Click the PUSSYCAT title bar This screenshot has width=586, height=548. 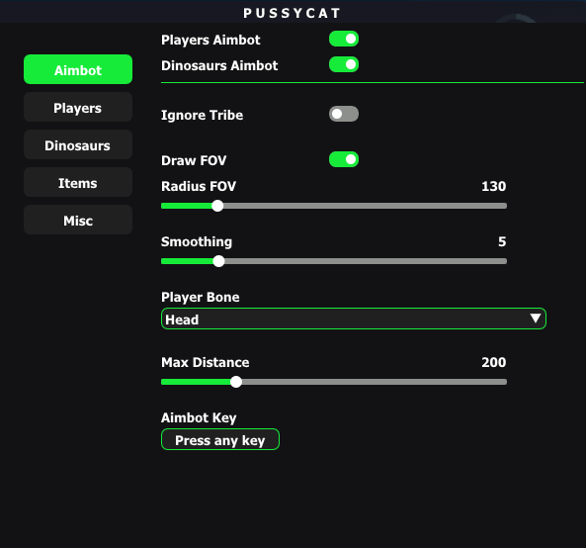tap(293, 12)
